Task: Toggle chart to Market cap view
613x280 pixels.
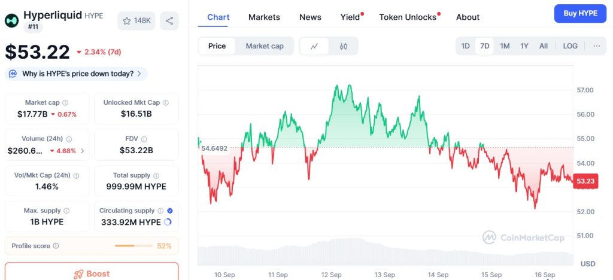Action: (265, 46)
